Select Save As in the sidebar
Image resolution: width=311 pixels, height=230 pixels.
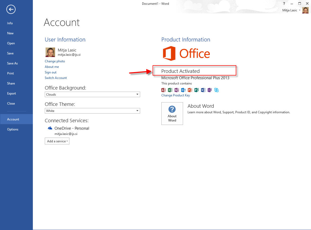click(x=12, y=63)
